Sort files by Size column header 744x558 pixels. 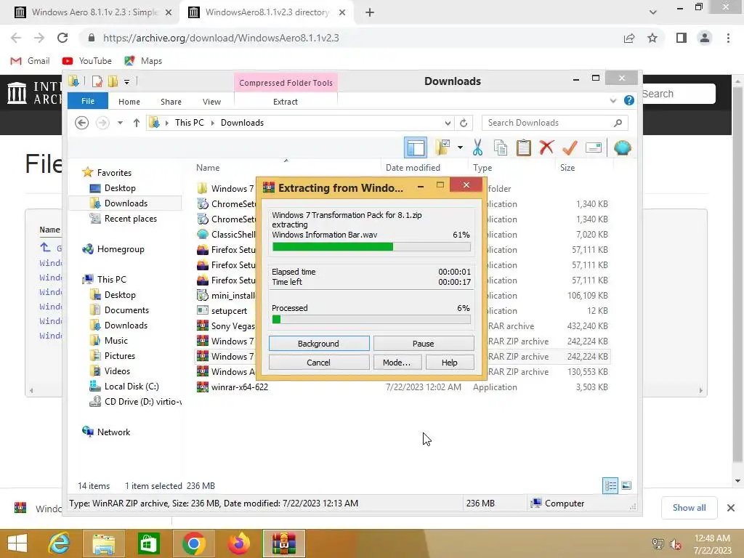[567, 168]
